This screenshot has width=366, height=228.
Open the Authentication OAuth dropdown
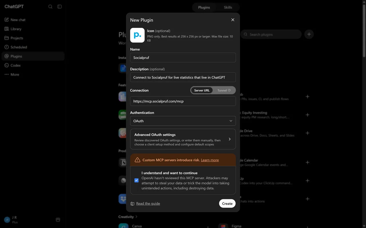[x=183, y=121]
